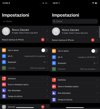Image resolution: width=100 pixels, height=109 pixels.
Task: Open the chevron next to Vodafone5GHzVodafone
Action: coord(47,56)
